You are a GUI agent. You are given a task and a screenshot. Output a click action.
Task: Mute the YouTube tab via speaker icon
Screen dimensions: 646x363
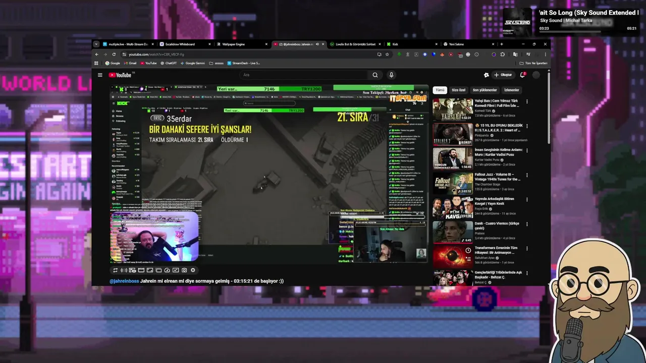317,44
